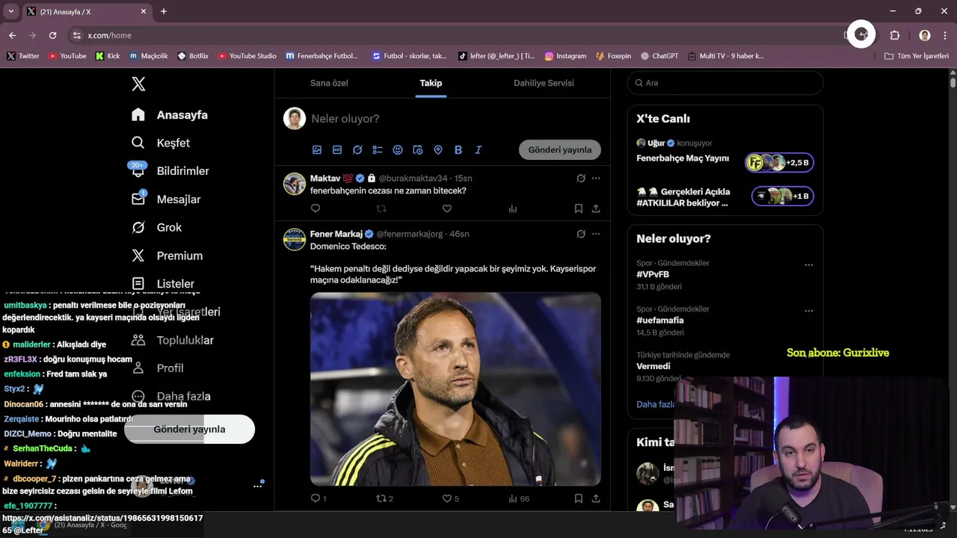Open Keşfet search page

(x=161, y=143)
